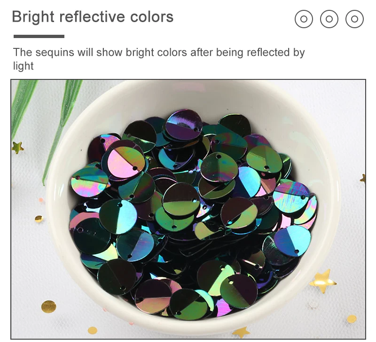The image size is (376, 342).
Task: Click the large gold dot bottom left
Action: (49, 306)
